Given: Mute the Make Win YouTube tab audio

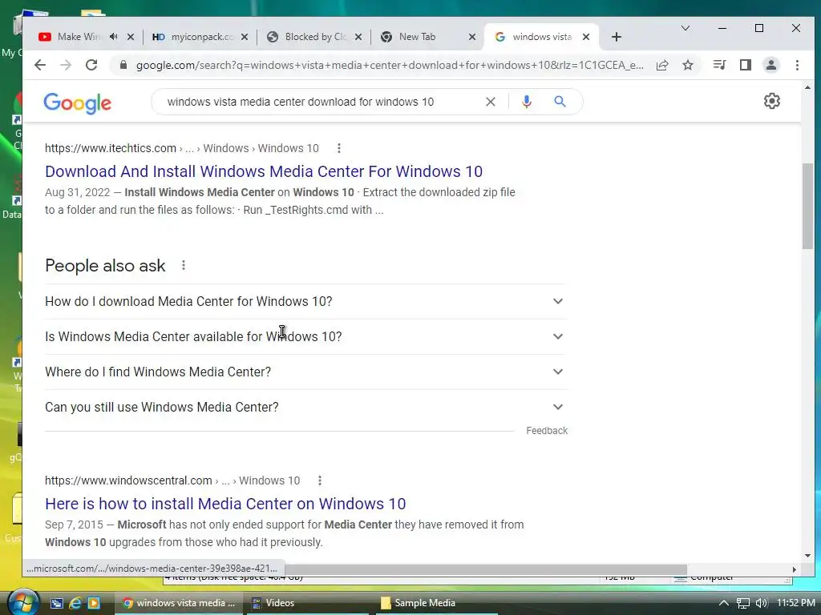Looking at the screenshot, I should [114, 37].
